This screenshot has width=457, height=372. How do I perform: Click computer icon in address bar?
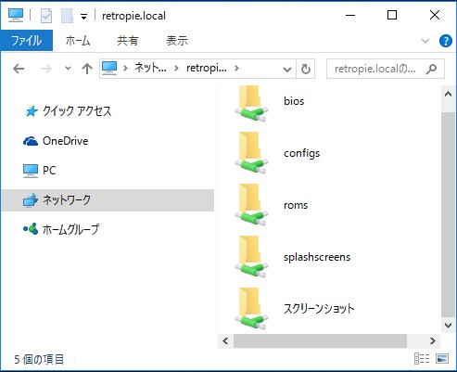pos(109,69)
